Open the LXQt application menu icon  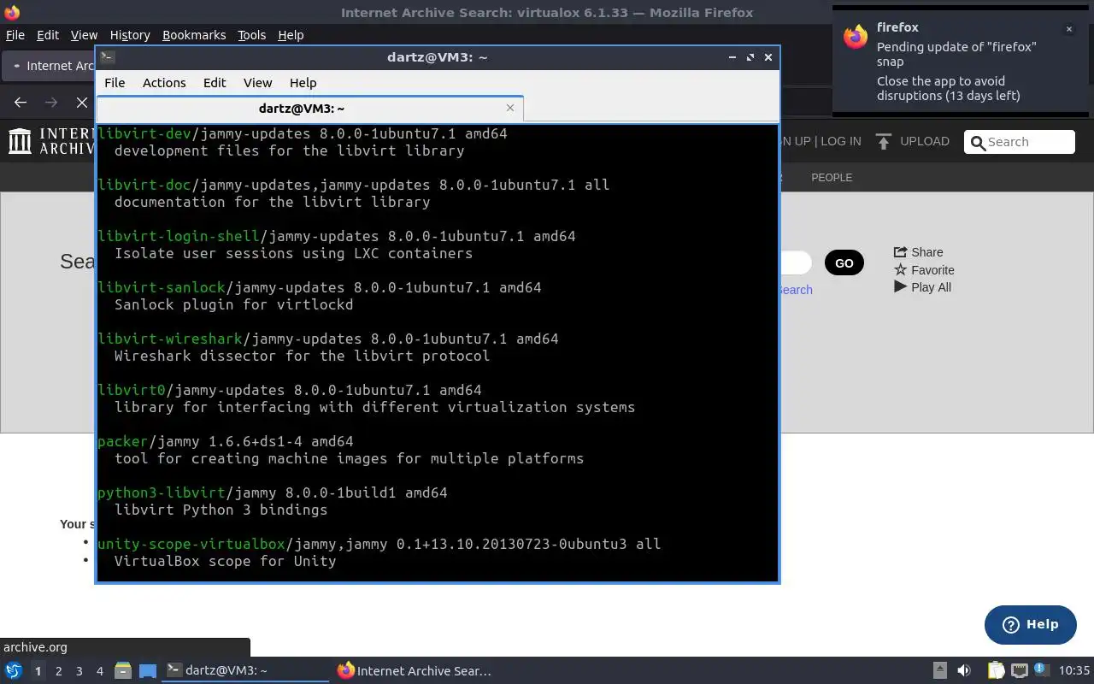pyautogui.click(x=13, y=671)
